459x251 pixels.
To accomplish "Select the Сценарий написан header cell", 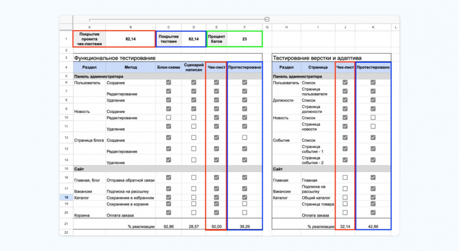I will click(x=194, y=67).
